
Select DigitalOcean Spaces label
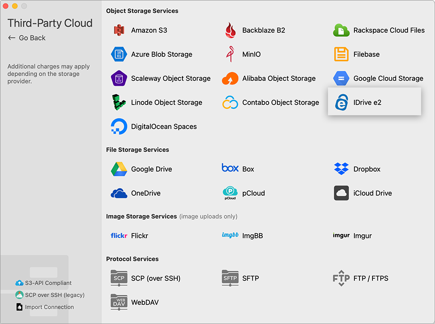(x=164, y=127)
